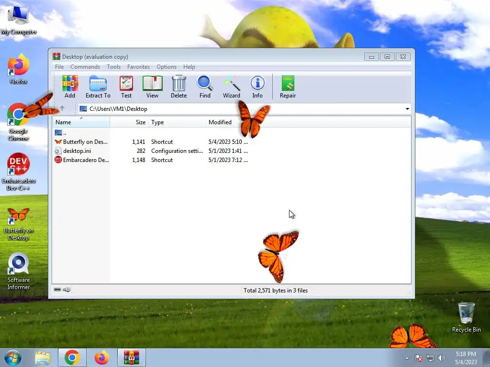This screenshot has width=490, height=367.
Task: Go up one folder level arrow
Action: click(x=62, y=108)
